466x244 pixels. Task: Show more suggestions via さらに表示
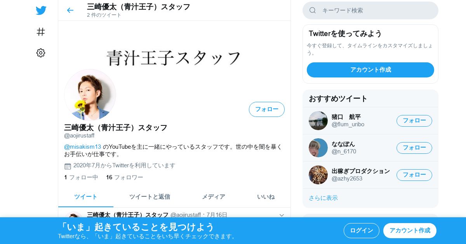[x=323, y=198]
